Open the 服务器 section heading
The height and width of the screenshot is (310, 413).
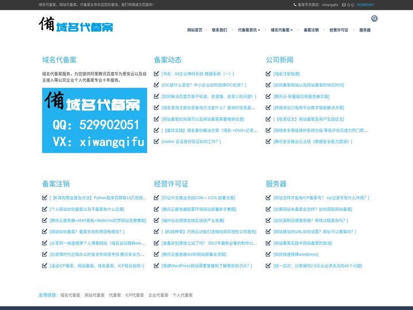point(276,184)
